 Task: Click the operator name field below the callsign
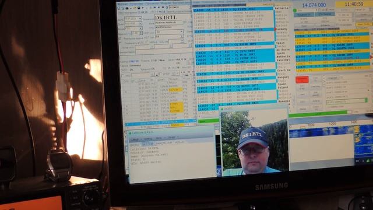coord(169,23)
